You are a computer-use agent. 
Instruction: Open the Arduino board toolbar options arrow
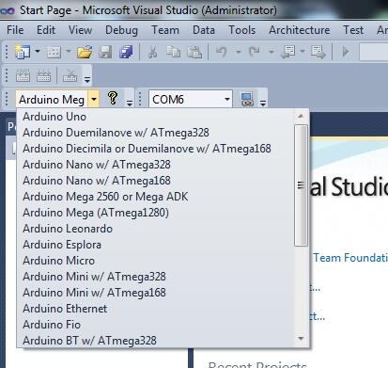tap(130, 103)
